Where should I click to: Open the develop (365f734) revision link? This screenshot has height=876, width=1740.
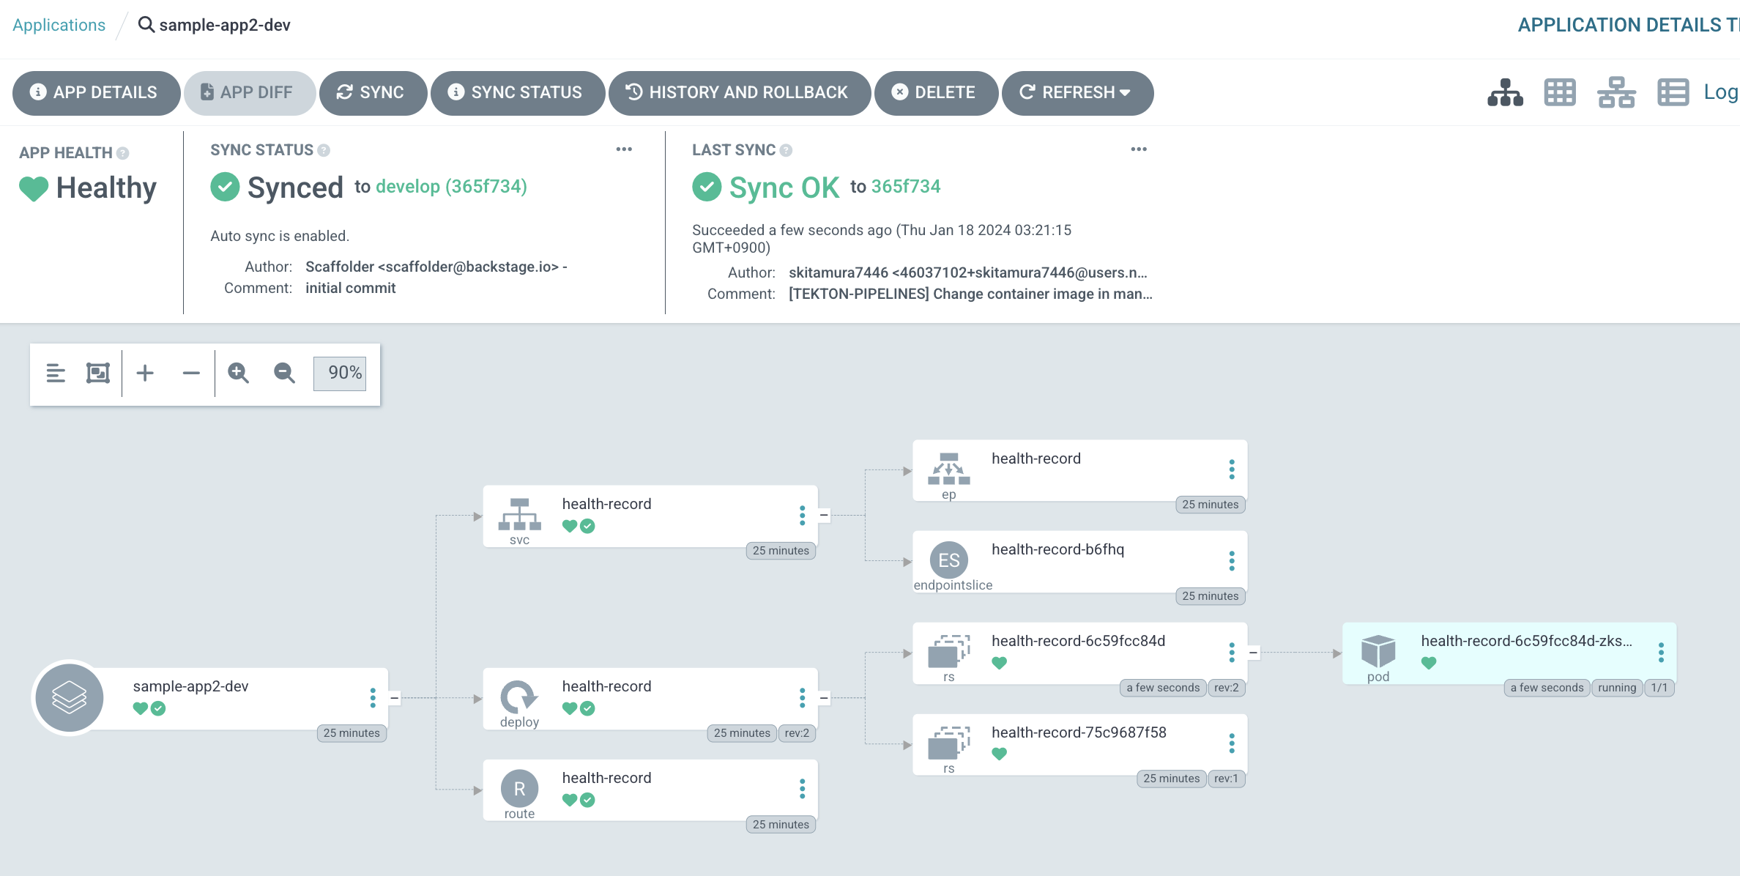click(451, 187)
